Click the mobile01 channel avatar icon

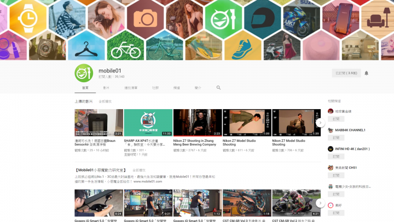[84, 73]
